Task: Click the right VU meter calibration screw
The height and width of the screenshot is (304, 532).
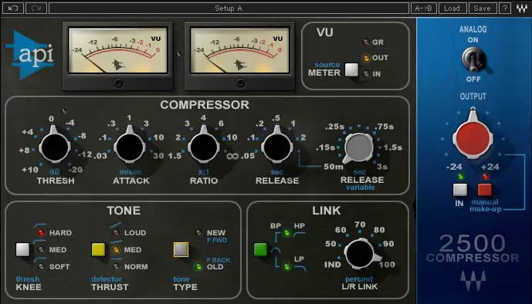Action: click(x=240, y=83)
